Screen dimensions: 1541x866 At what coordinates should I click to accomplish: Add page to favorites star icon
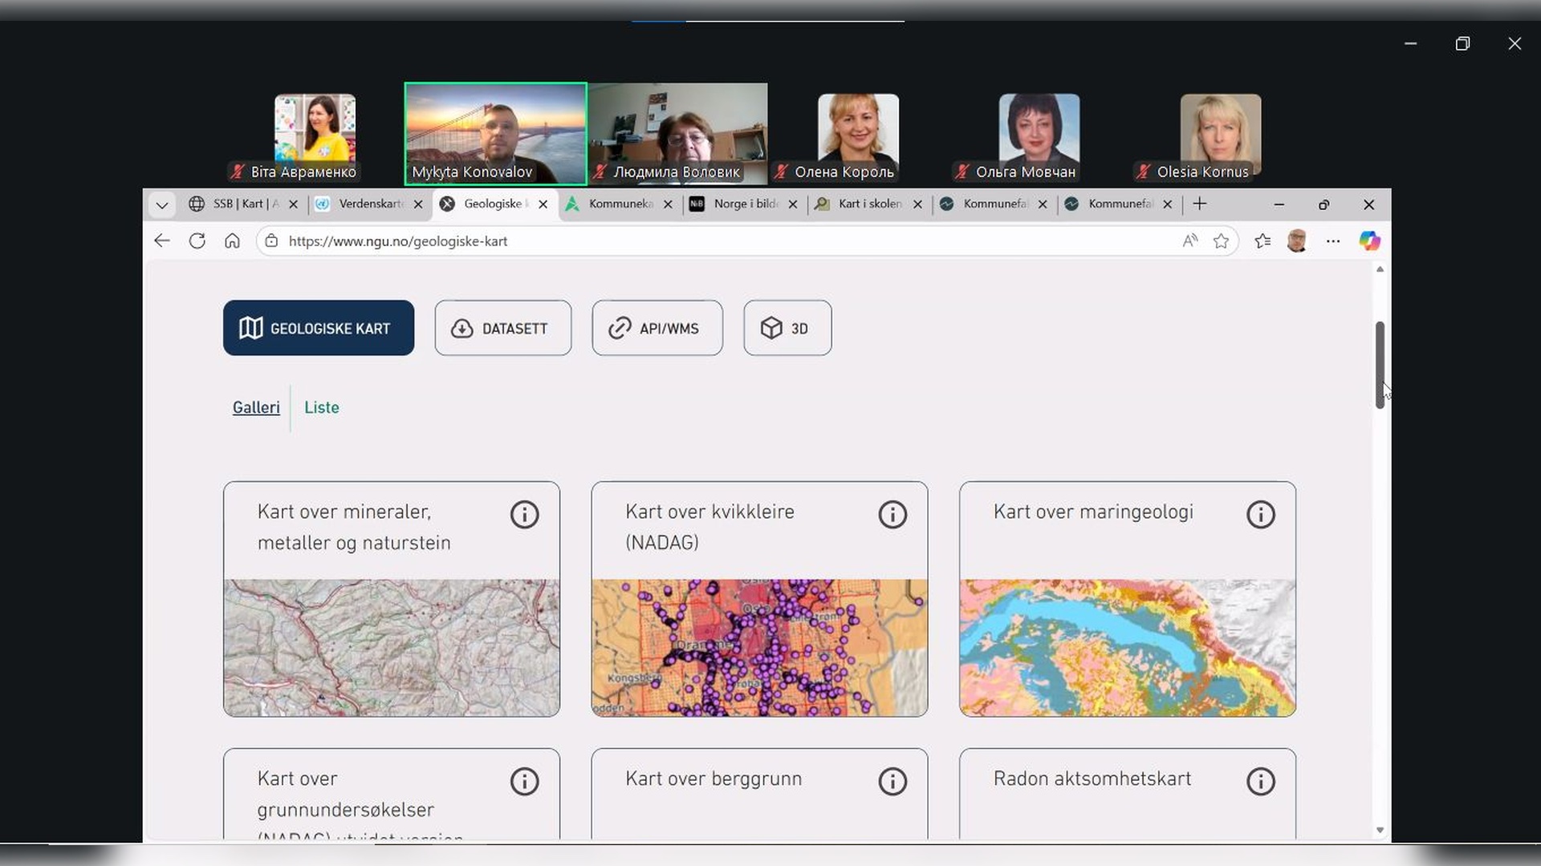point(1221,241)
